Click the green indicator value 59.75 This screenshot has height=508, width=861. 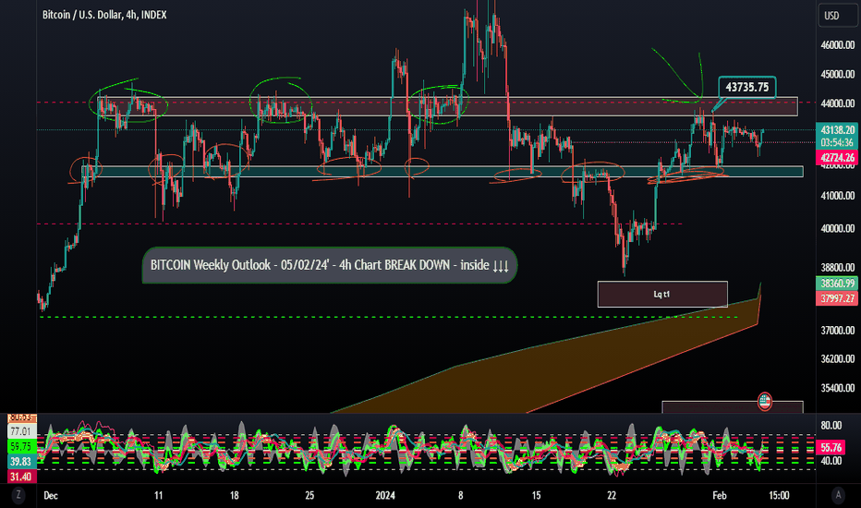[x=21, y=446]
